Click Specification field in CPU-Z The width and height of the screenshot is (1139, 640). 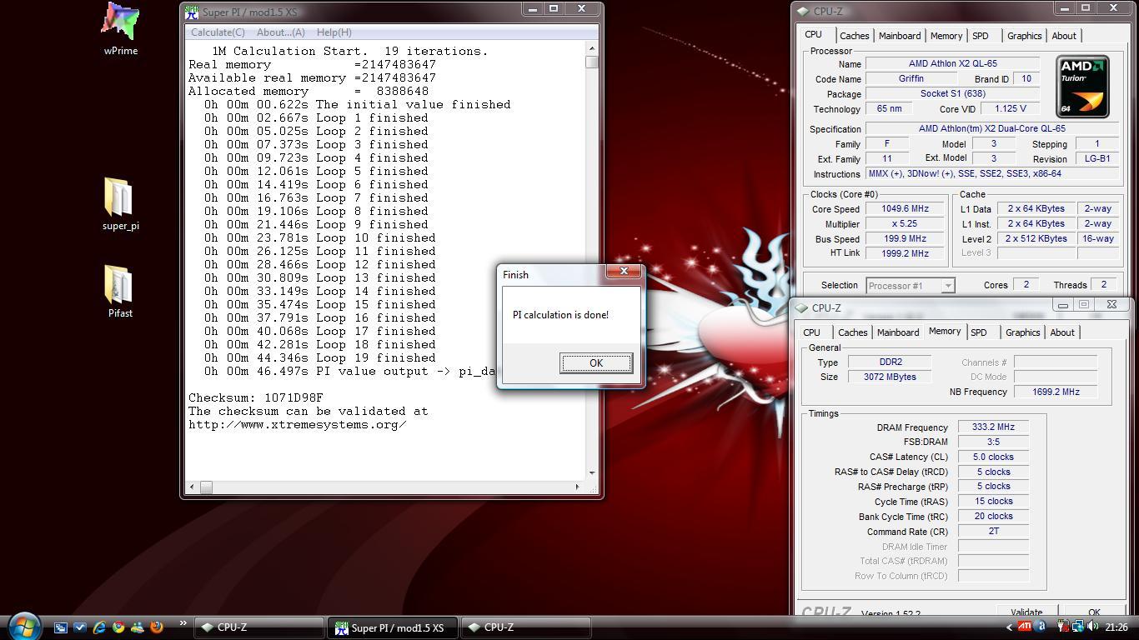click(991, 129)
